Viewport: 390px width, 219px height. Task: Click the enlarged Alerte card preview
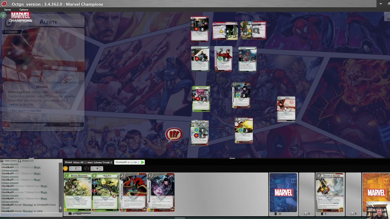pos(43,72)
